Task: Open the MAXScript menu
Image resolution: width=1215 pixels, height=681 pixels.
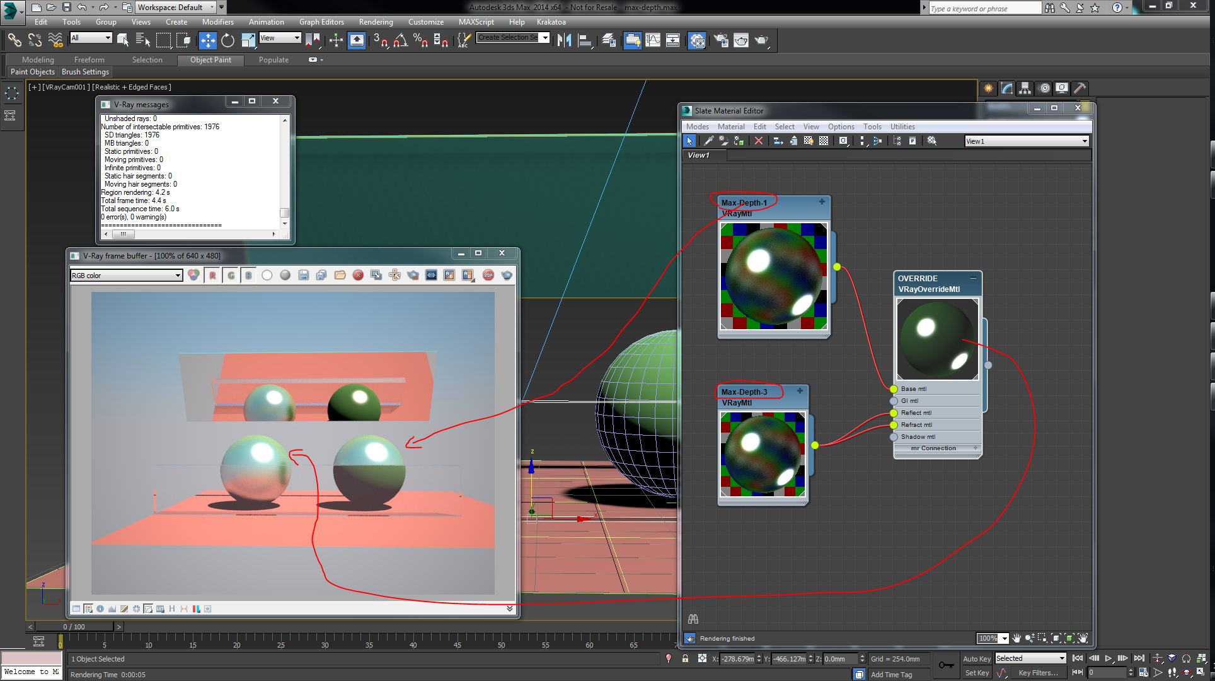Action: 476,22
